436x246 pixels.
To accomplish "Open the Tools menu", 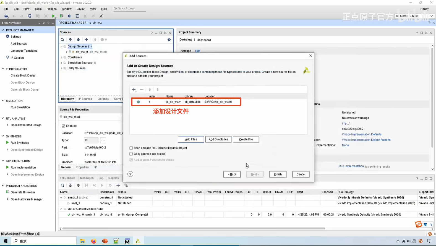I will tap(38, 9).
